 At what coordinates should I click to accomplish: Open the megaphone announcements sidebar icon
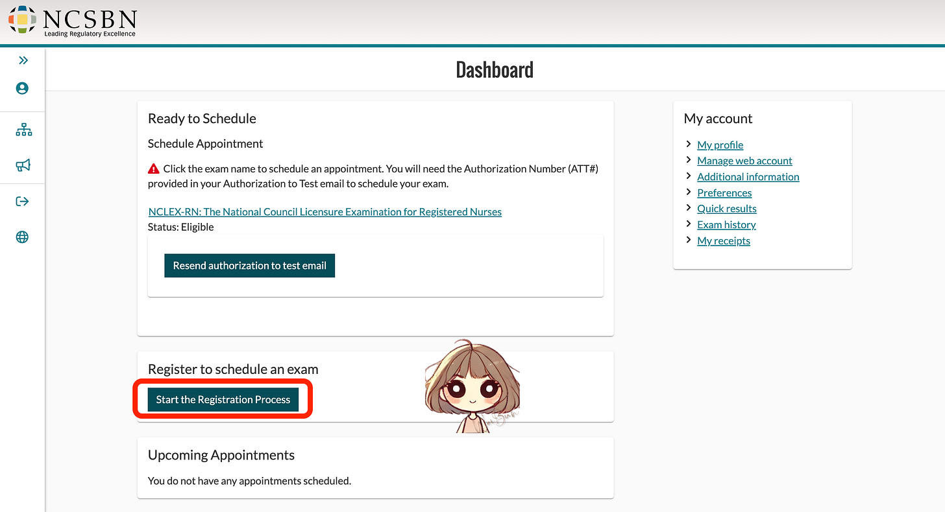[23, 165]
